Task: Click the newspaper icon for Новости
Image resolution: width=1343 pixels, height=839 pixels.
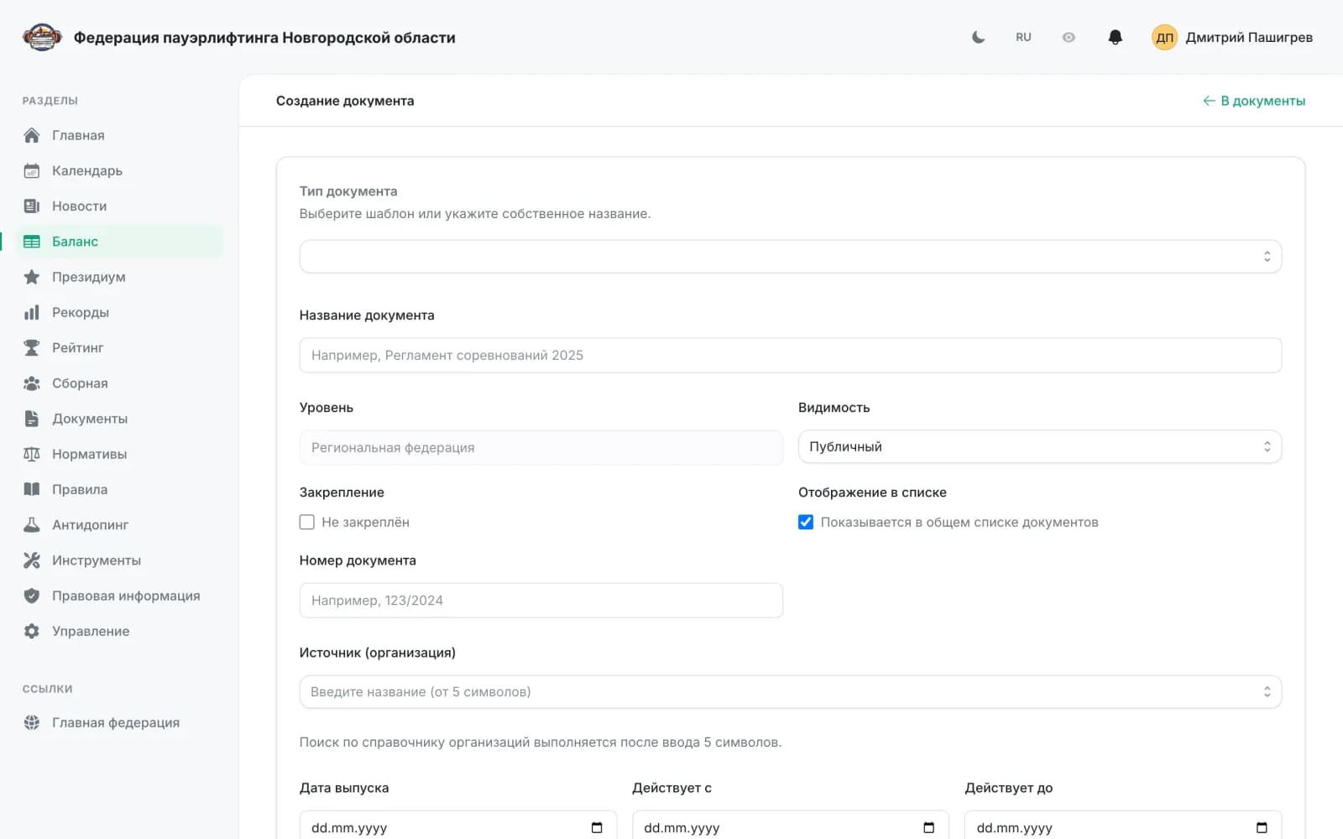Action: (x=32, y=206)
